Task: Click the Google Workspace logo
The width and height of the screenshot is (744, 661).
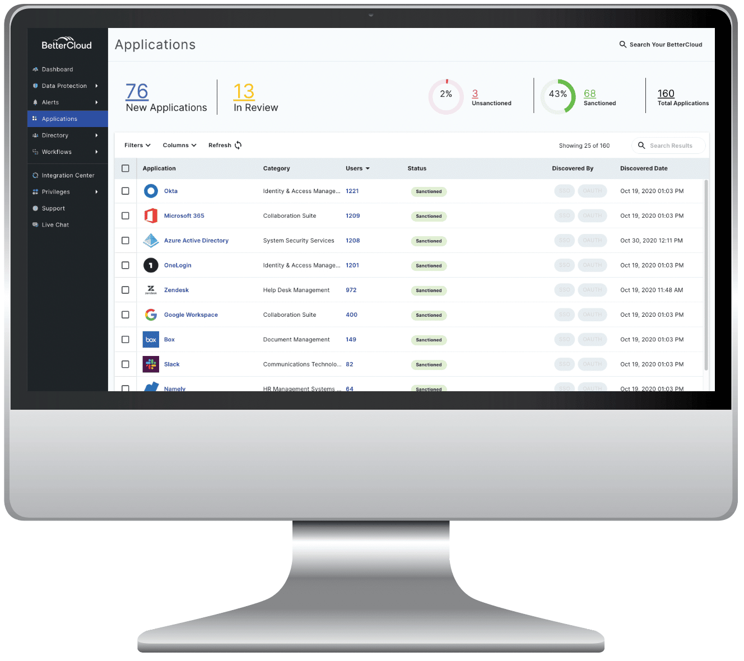Action: 151,315
